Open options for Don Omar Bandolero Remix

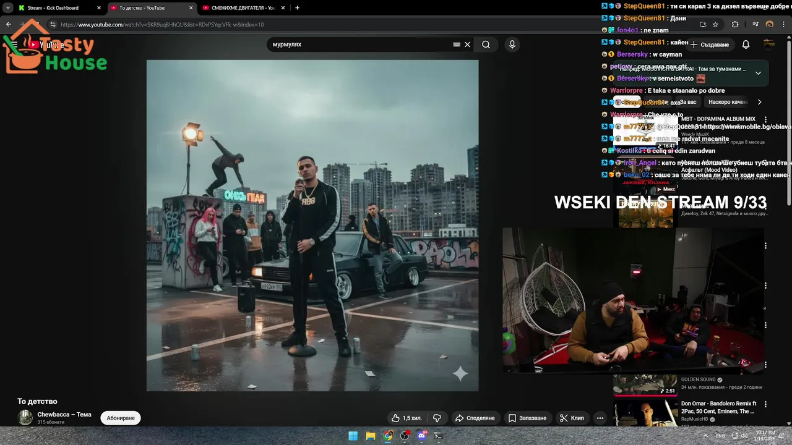pyautogui.click(x=765, y=405)
